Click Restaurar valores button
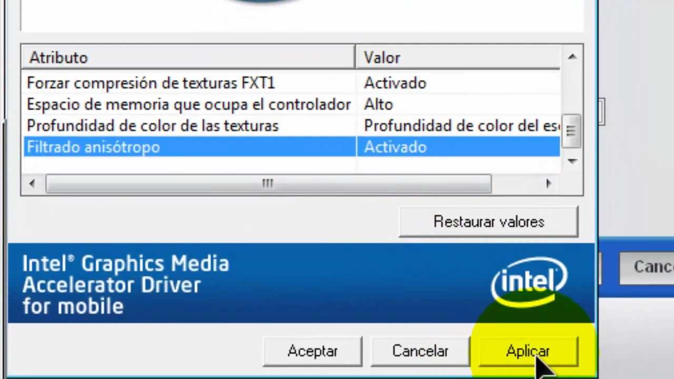 coord(489,222)
